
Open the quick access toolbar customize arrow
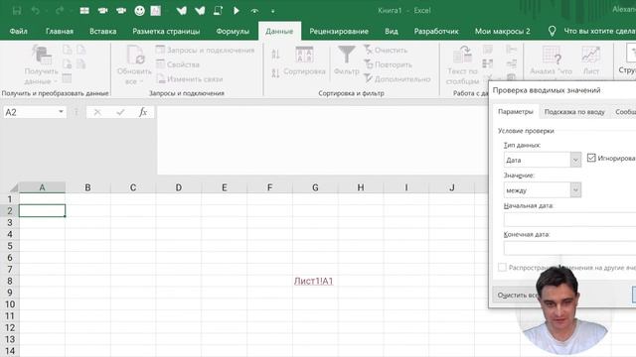point(272,11)
